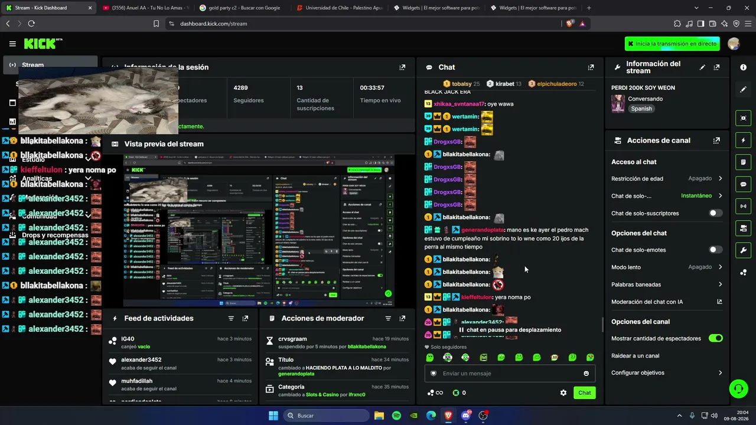Edit the stream information with the pencil icon

(x=702, y=67)
